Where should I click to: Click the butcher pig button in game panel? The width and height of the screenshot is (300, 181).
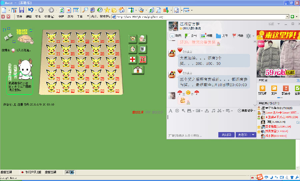tap(143, 39)
